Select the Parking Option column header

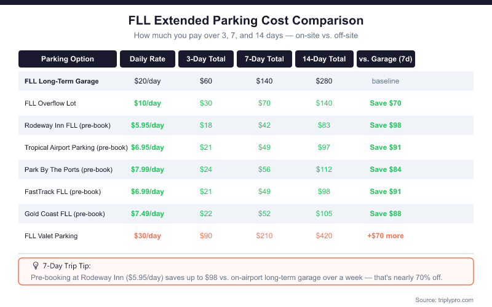click(x=68, y=59)
